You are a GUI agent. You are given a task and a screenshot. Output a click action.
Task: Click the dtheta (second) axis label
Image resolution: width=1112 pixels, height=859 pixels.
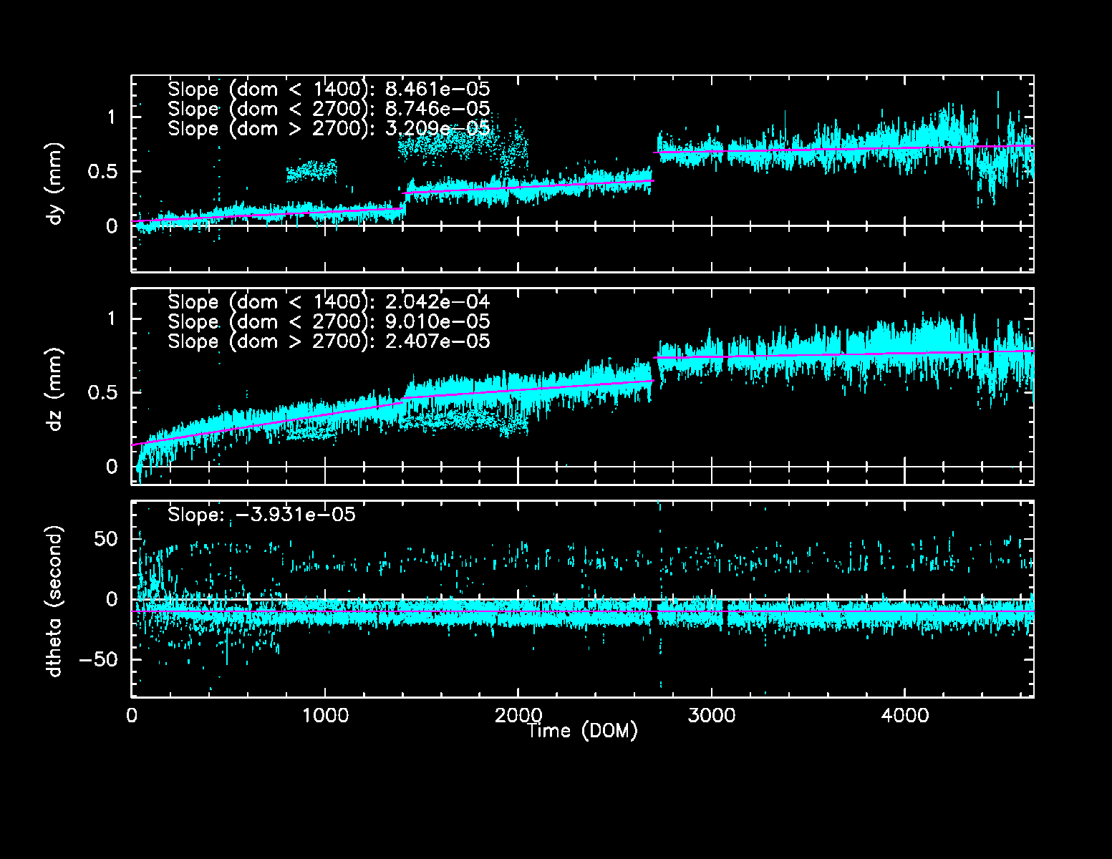click(55, 601)
